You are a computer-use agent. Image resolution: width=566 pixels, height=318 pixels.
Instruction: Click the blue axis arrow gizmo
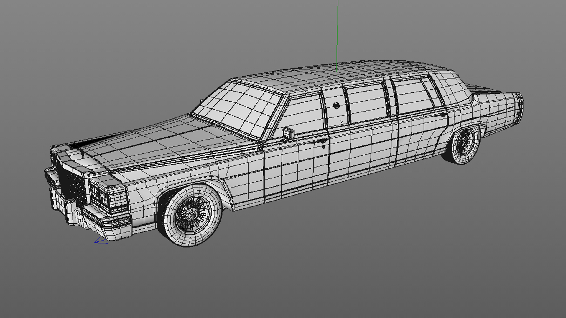(x=101, y=241)
